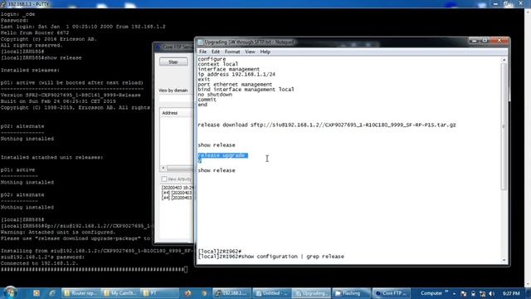This screenshot has width=531, height=299.
Task: Click the Computer toolbar label in taskbar
Action: click(431, 293)
